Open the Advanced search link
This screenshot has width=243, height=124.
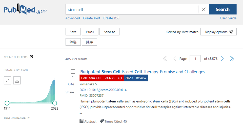73,18
